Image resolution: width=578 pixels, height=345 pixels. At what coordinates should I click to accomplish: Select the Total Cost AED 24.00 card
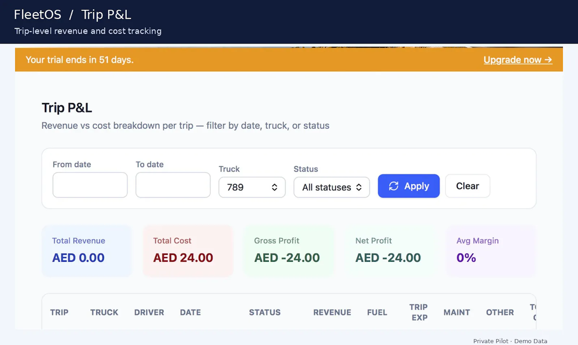[188, 251]
